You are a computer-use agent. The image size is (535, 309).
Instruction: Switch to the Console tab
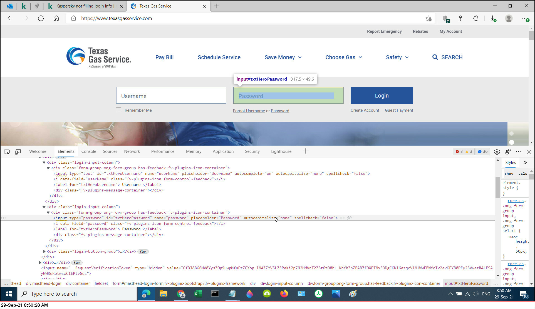pyautogui.click(x=89, y=151)
